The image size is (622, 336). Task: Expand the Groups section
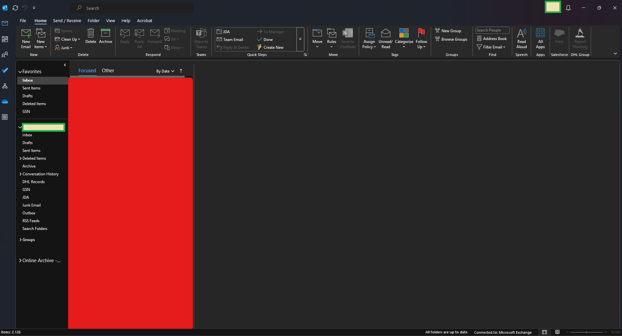pos(21,240)
